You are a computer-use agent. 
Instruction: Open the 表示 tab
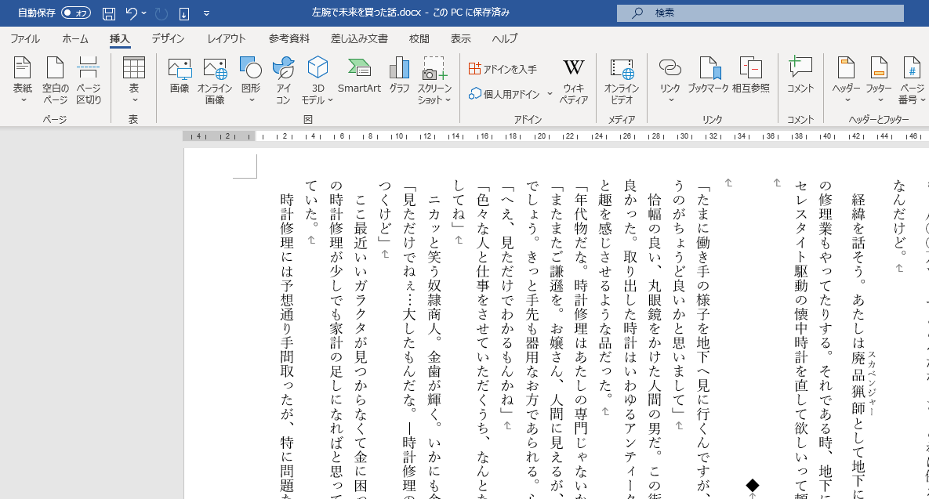460,39
